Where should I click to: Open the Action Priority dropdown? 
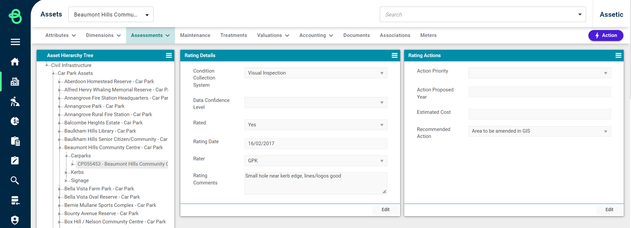(x=540, y=73)
